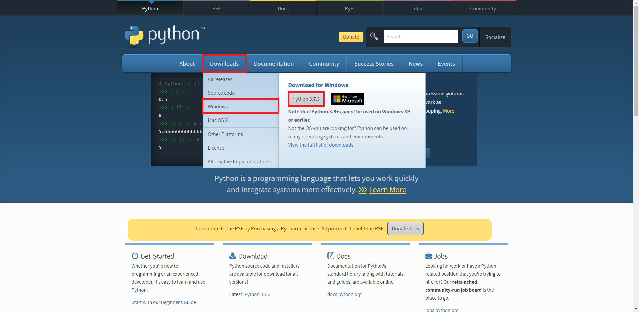Click the page scrollbar down arrow
This screenshot has height=312, width=639.
pyautogui.click(x=636, y=309)
